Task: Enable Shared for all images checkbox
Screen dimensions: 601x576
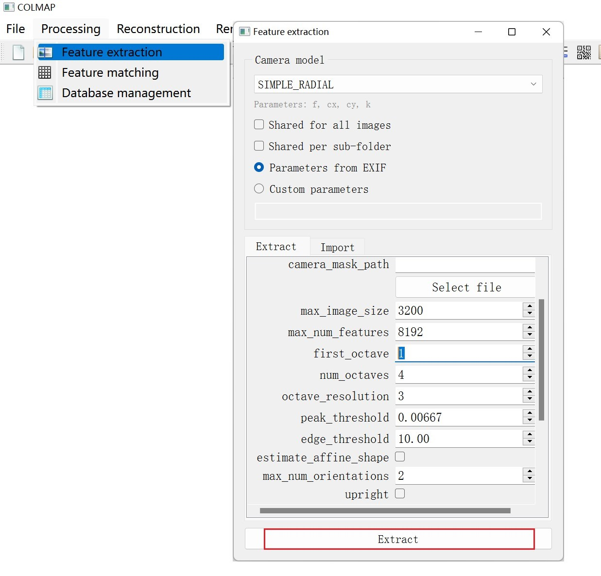Action: point(259,124)
